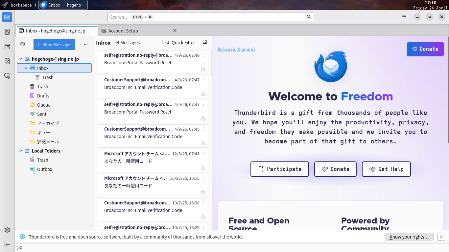The width and height of the screenshot is (449, 252).
Task: Click the rocket launcher icon in the top panel
Action: [5, 5]
